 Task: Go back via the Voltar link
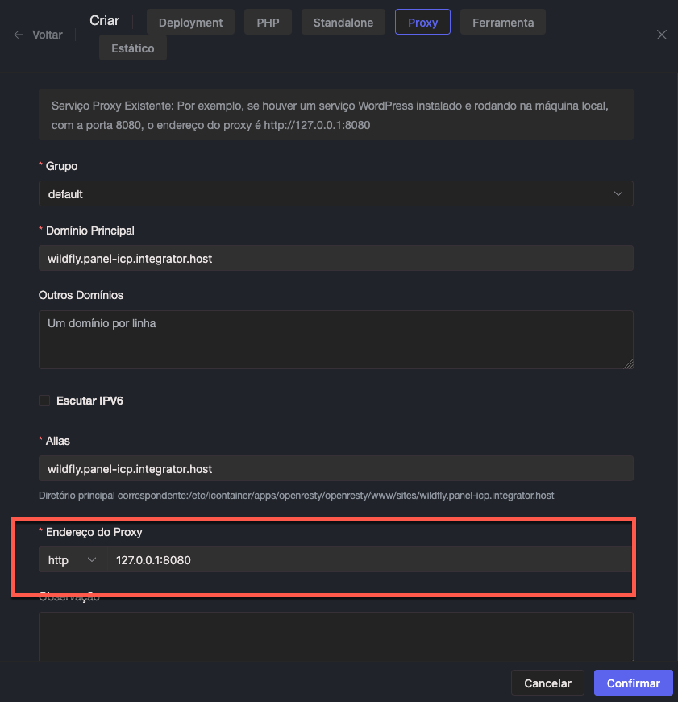tap(48, 35)
